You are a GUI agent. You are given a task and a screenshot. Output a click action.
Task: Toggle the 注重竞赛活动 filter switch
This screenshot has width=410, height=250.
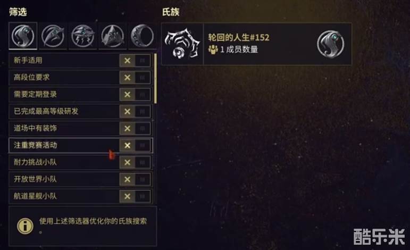(135, 145)
